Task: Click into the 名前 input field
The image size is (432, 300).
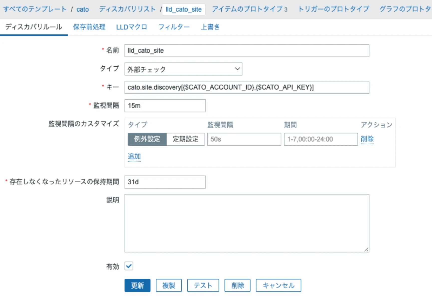Action: (x=247, y=51)
